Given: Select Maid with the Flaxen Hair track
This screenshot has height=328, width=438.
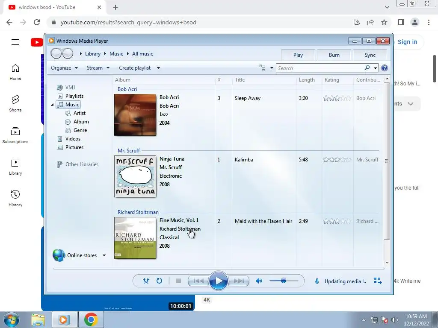Looking at the screenshot, I should [x=263, y=221].
